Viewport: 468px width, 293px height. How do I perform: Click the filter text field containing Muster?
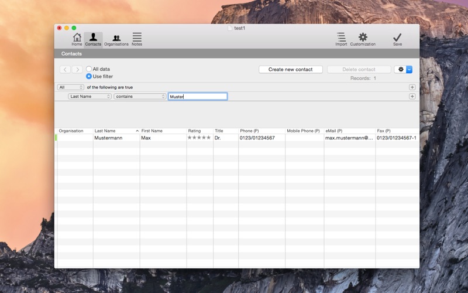coord(198,96)
